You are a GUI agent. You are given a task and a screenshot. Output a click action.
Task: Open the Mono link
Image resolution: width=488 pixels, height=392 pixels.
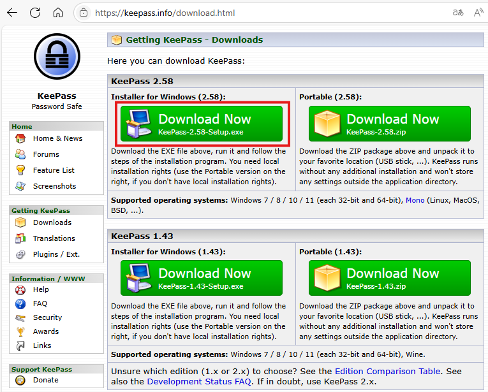[x=415, y=200]
